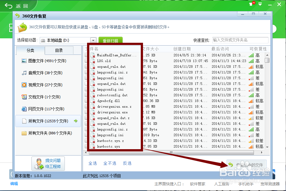Check the box for kavbootc.sys

pos(86,146)
